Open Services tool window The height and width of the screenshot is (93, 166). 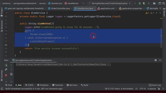pos(72,85)
